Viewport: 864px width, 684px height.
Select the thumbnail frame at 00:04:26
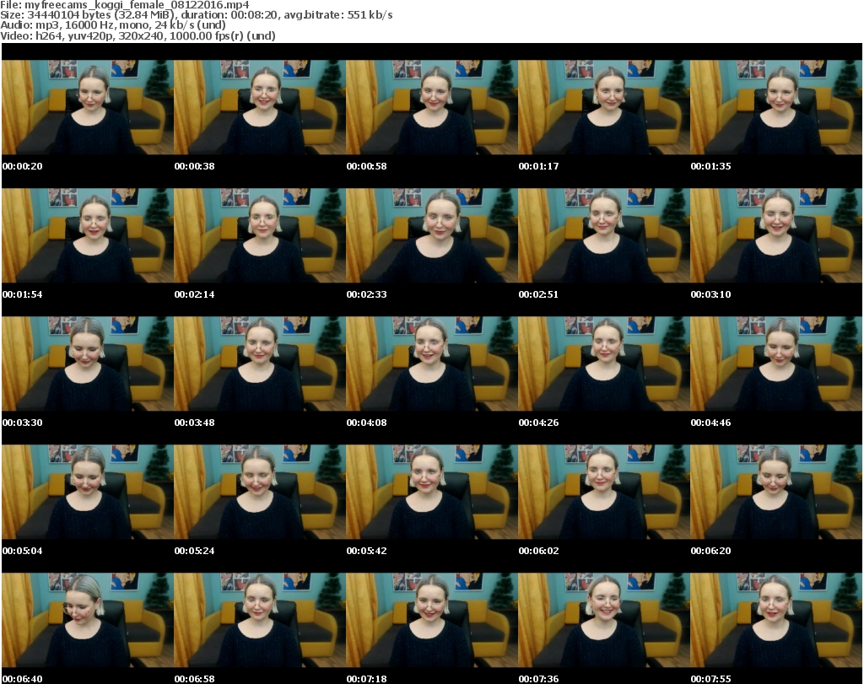[x=604, y=364]
